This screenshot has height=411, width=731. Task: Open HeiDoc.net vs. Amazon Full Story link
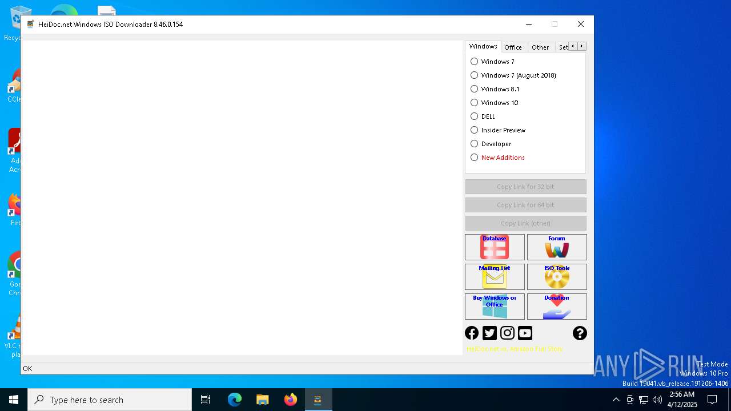coord(515,349)
